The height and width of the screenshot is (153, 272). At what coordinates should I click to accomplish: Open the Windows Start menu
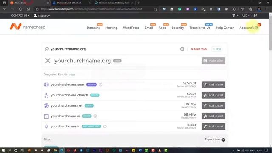(3, 150)
